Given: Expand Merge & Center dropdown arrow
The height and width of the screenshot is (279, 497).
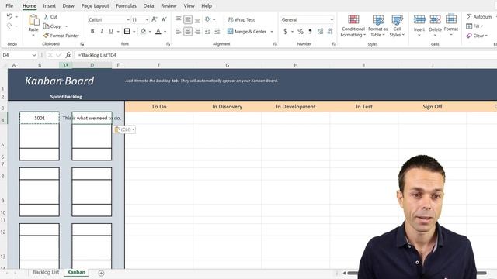Looking at the screenshot, I should (272, 32).
